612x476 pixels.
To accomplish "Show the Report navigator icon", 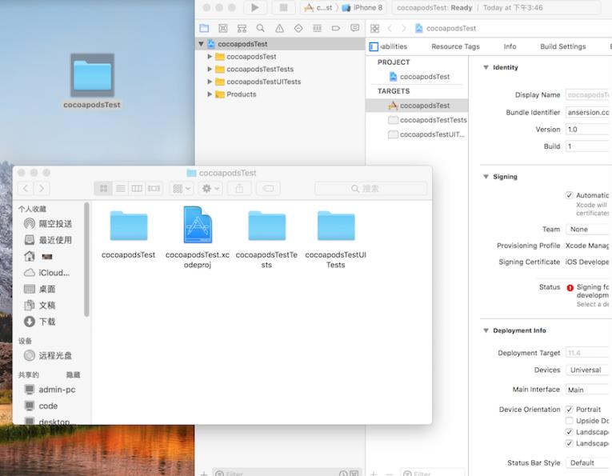I will (354, 28).
